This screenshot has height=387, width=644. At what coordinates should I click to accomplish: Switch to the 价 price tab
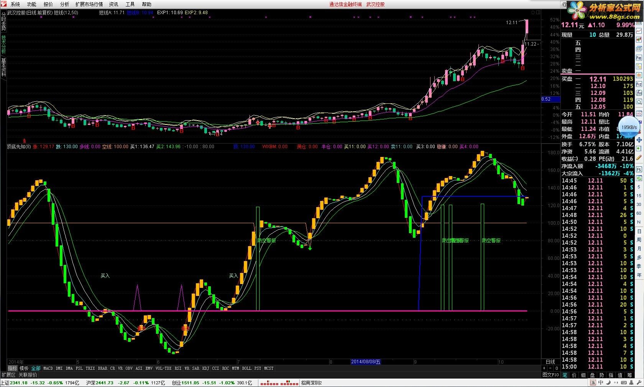click(x=574, y=375)
